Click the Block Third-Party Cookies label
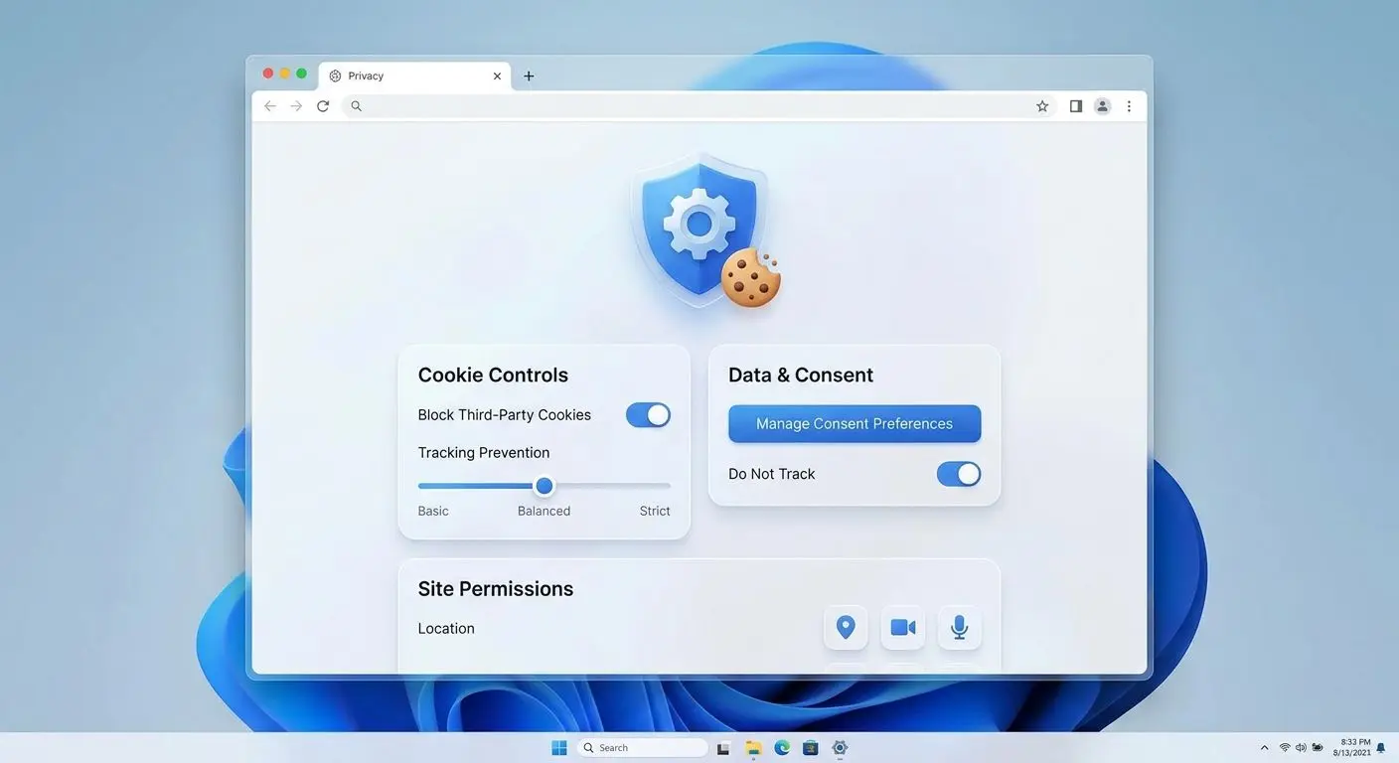The width and height of the screenshot is (1399, 763). 504,414
